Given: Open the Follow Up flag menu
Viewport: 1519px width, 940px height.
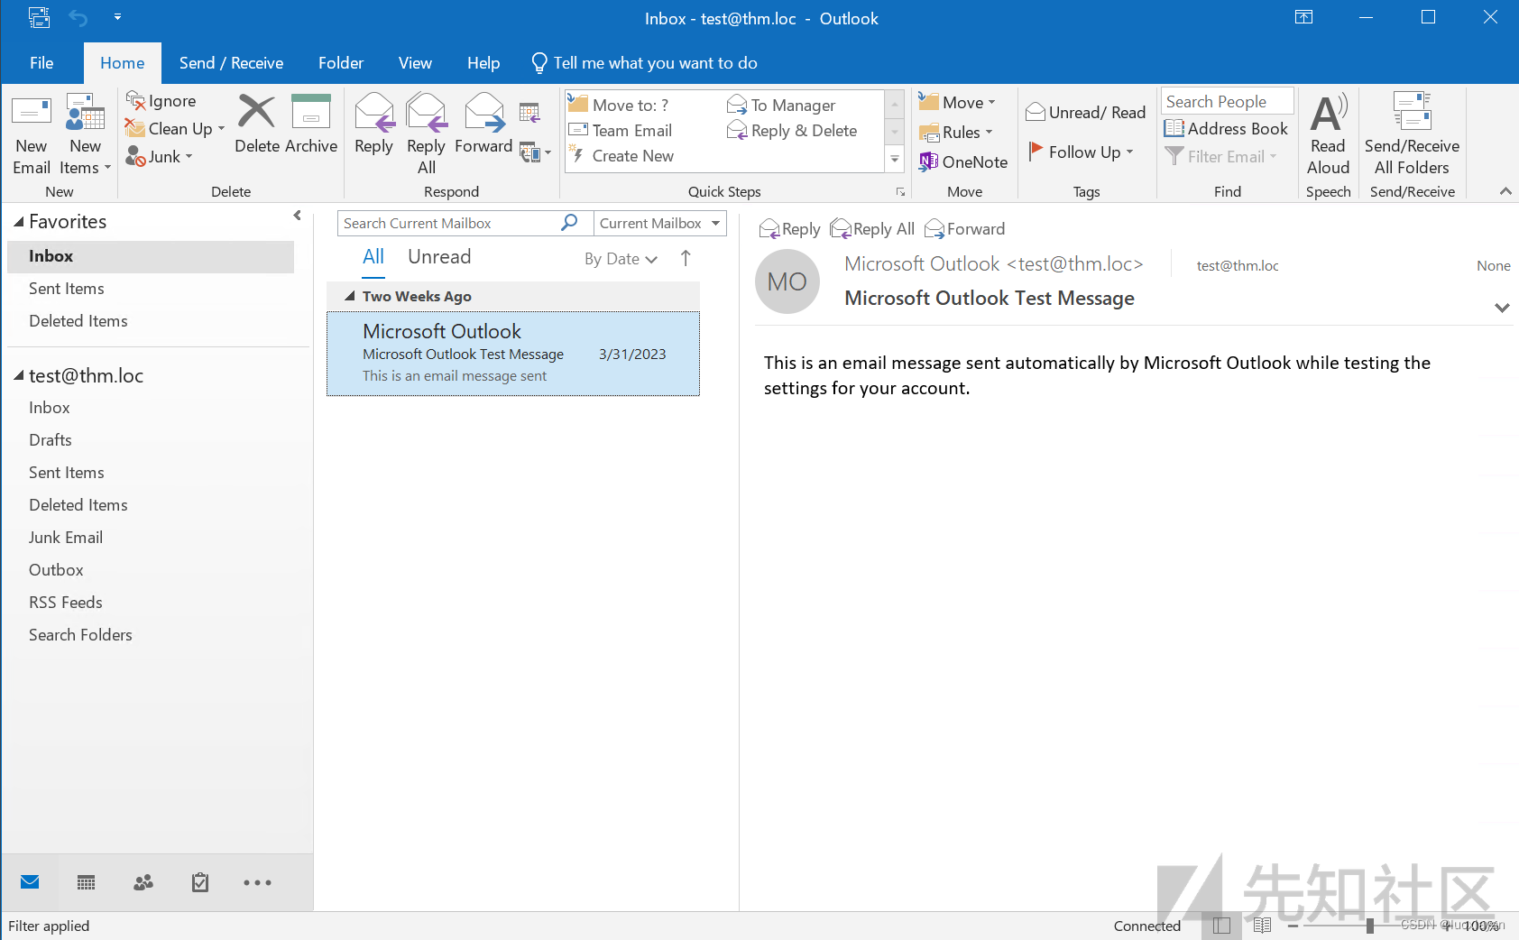Looking at the screenshot, I should click(1082, 152).
